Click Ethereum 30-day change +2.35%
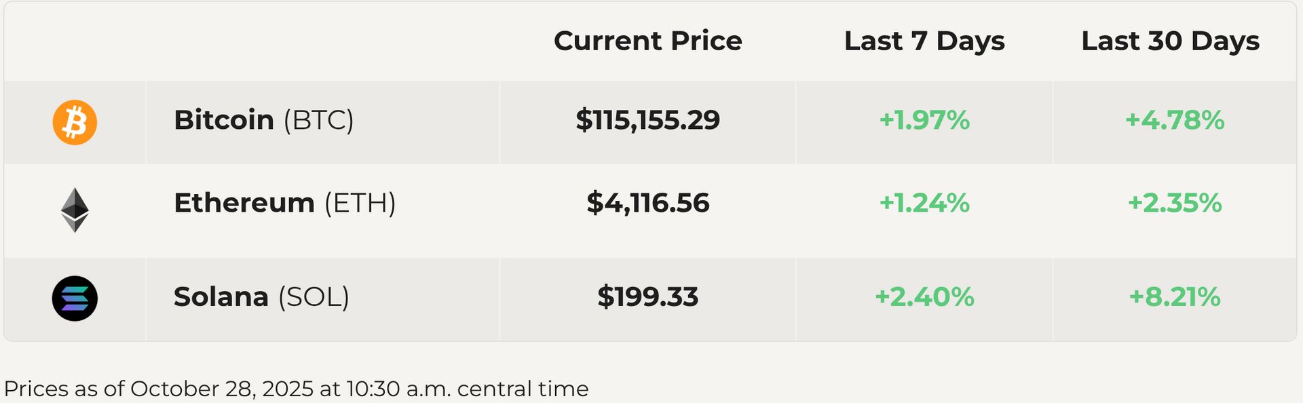Screen dimensions: 1303x403 (1175, 203)
